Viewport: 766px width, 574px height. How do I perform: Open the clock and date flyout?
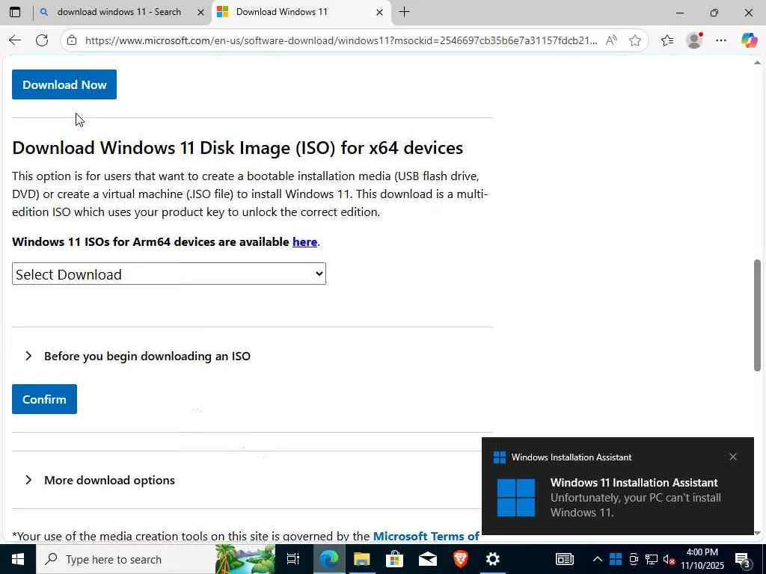(702, 559)
